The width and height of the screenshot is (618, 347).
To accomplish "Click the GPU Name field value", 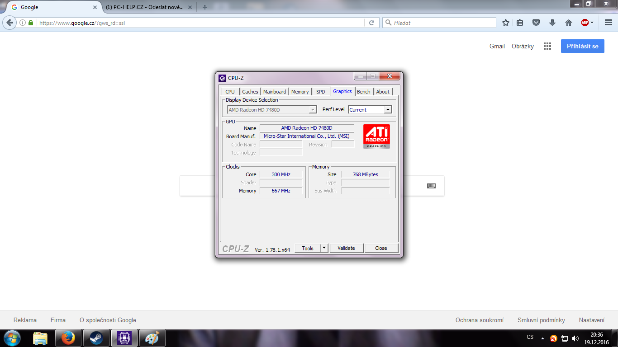I will [x=307, y=128].
